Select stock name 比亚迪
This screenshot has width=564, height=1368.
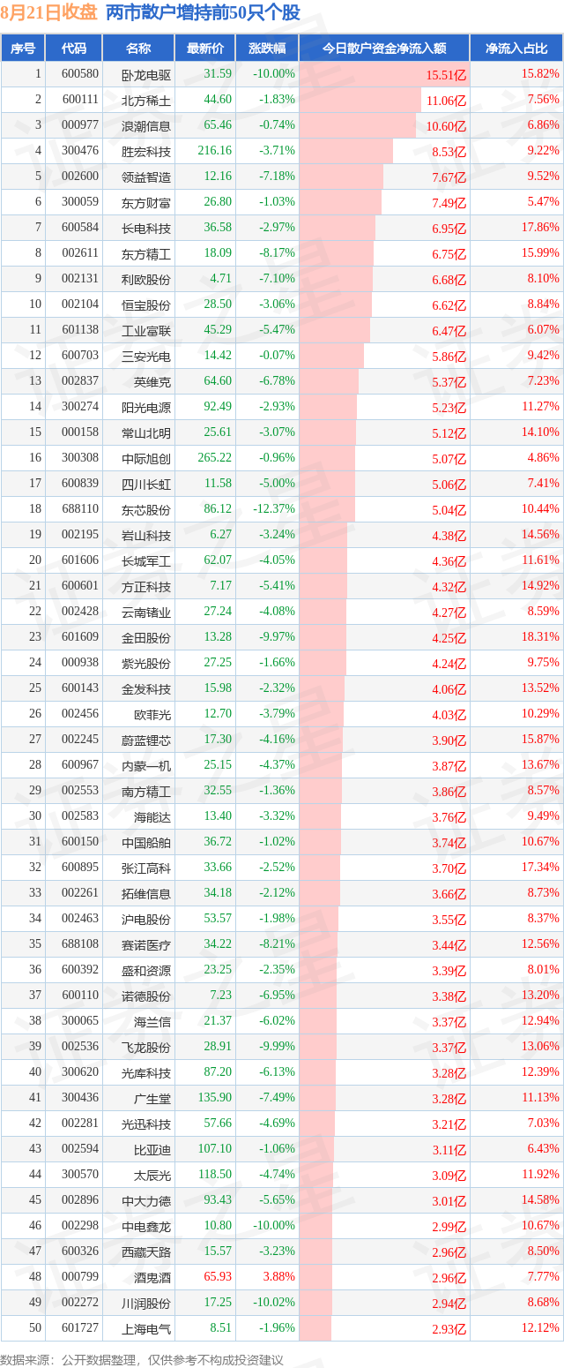point(152,1149)
